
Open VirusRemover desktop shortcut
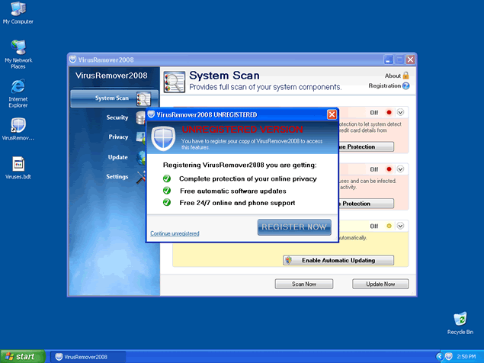coord(18,127)
